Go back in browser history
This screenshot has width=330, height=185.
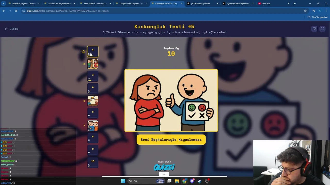(x=4, y=11)
